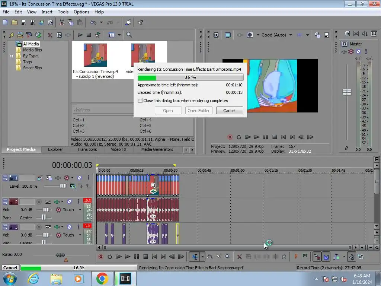381x286 pixels.
Task: Arm audio track 2 for record
Action: click(39, 201)
